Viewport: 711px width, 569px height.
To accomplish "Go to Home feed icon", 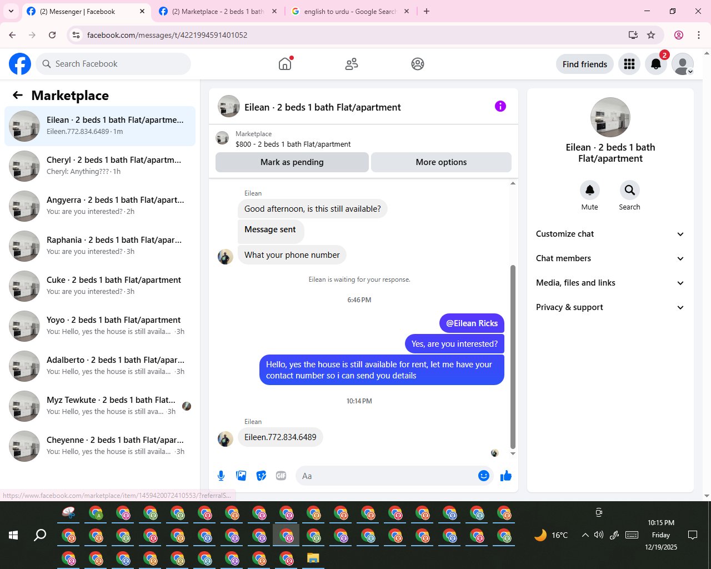I will pos(285,64).
